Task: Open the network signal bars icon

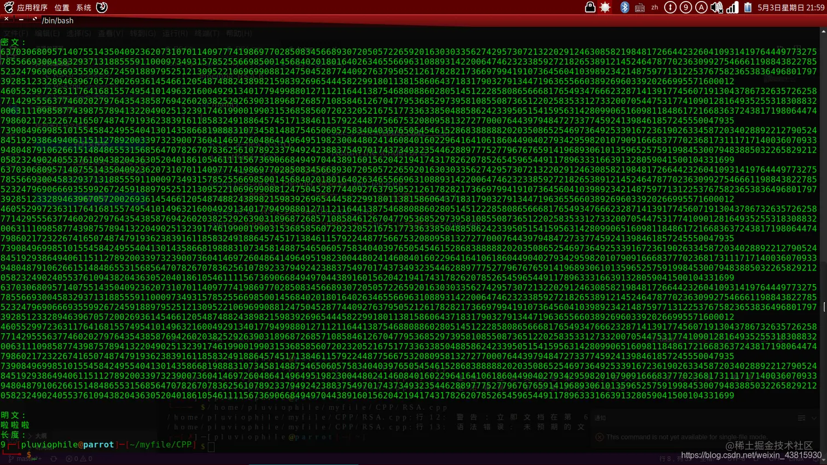Action: tap(732, 7)
